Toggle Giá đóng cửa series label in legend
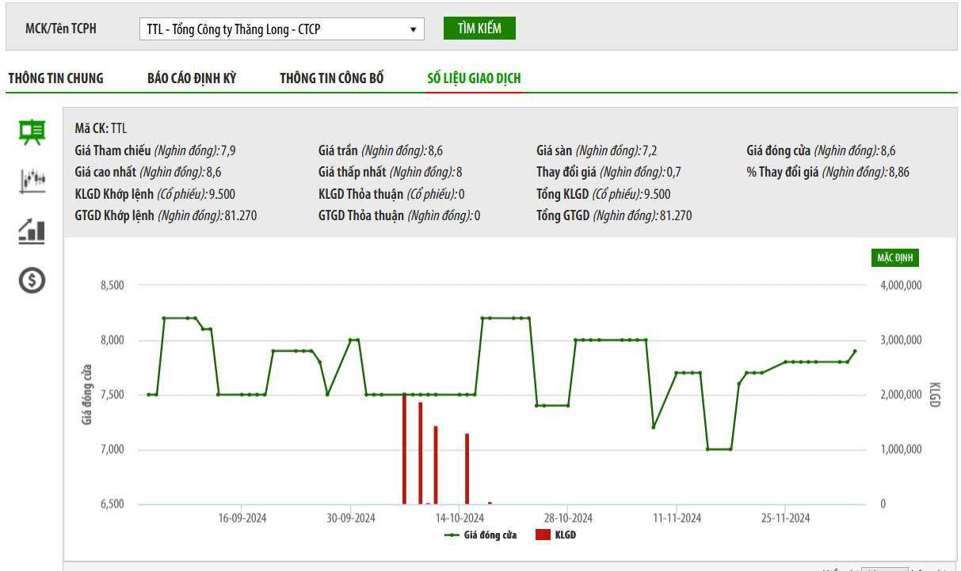 [490, 535]
